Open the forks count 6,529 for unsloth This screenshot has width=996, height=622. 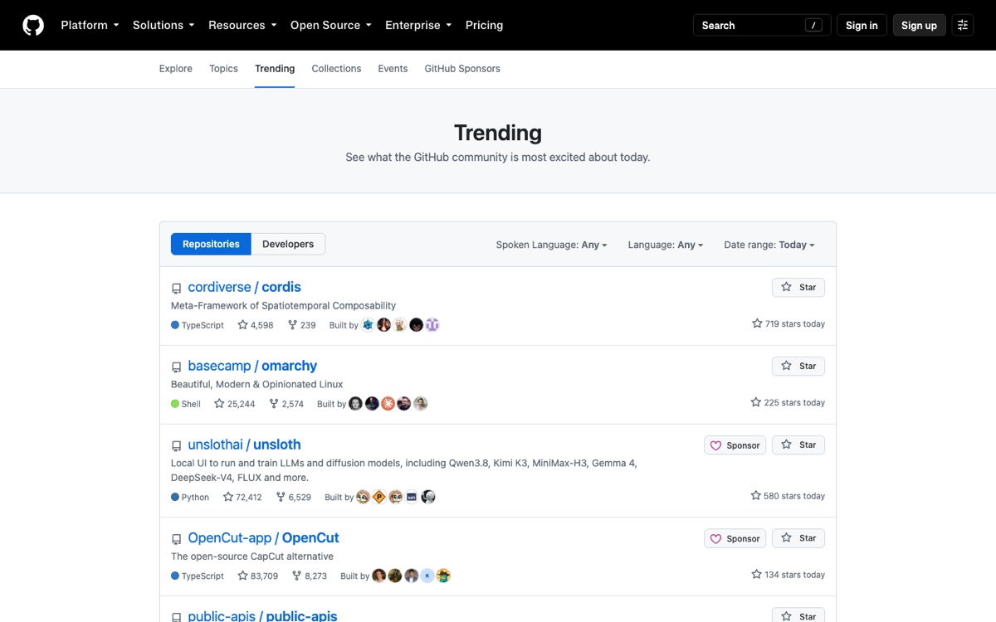(294, 497)
